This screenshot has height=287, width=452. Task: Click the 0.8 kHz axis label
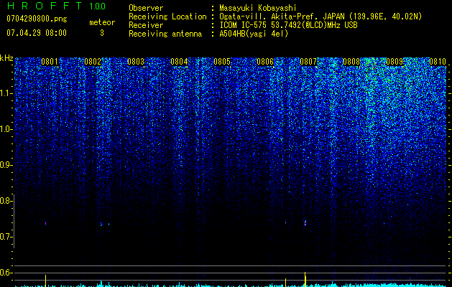(6, 201)
